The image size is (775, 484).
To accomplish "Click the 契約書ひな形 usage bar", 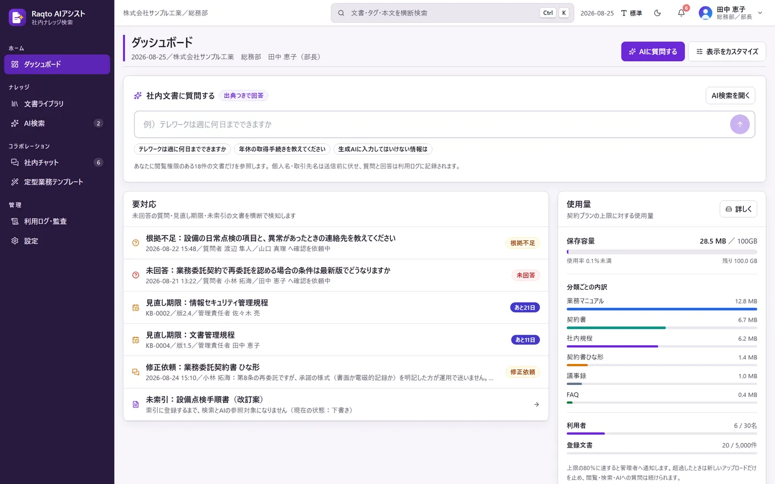I will 662,365.
